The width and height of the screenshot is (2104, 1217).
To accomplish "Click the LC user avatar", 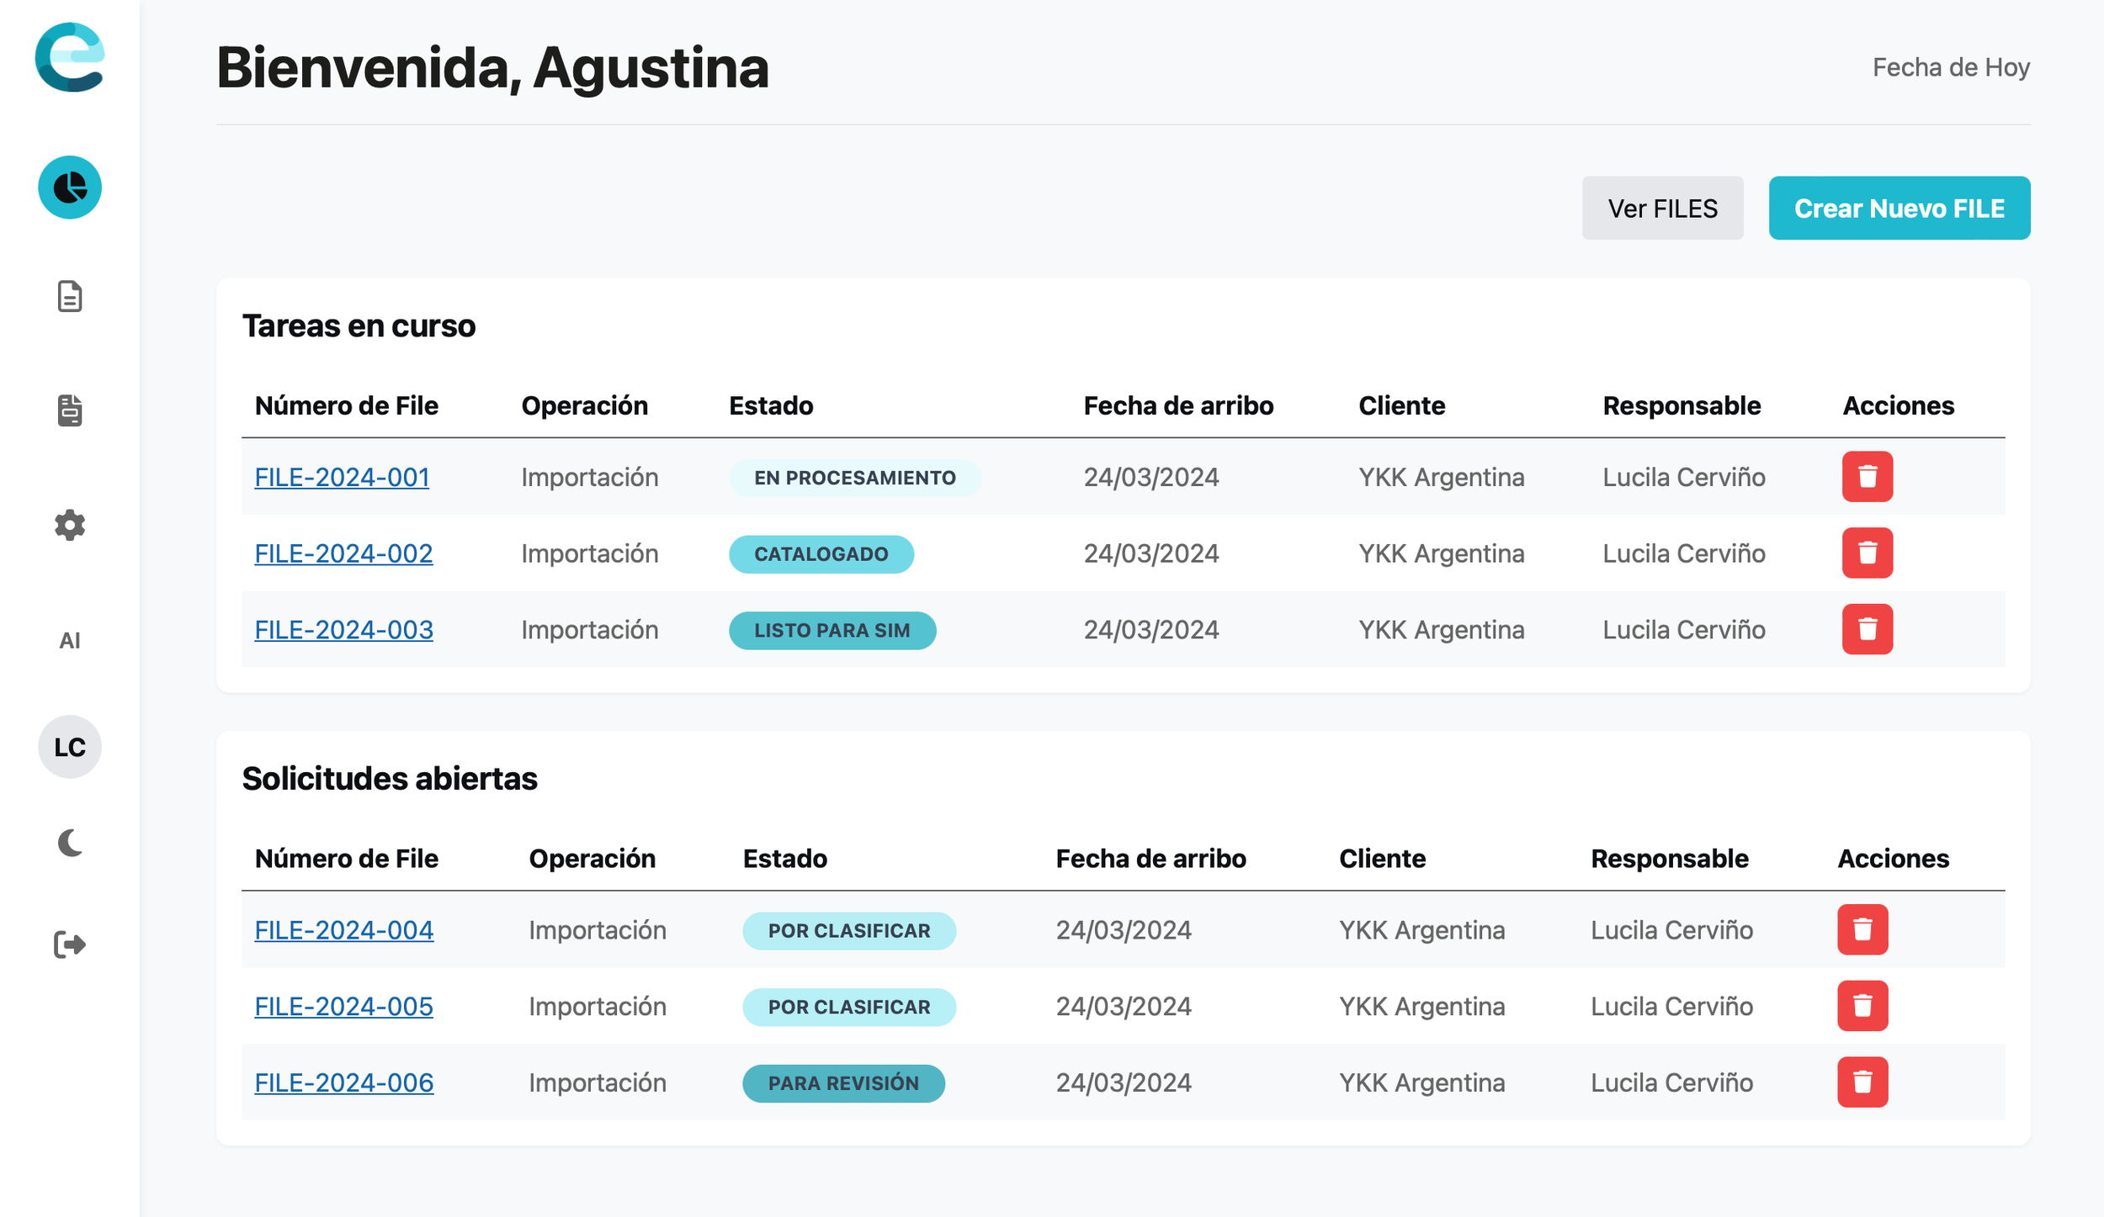I will click(x=70, y=747).
